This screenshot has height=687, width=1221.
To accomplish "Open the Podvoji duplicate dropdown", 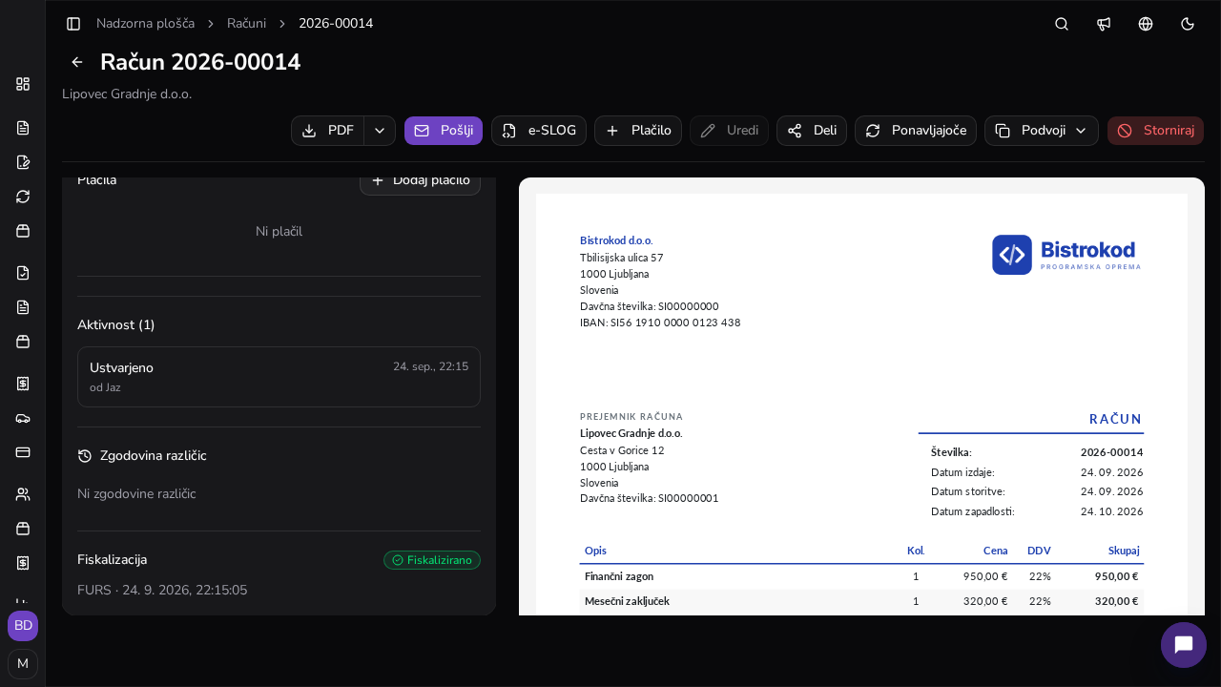I will [x=1042, y=131].
